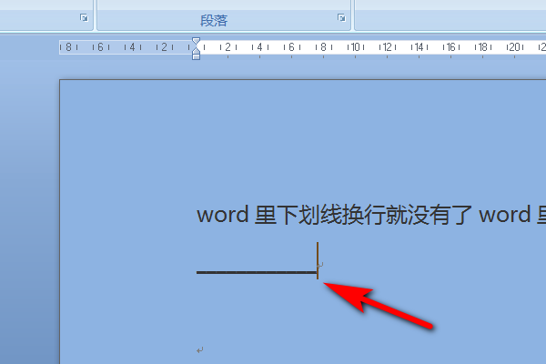The width and height of the screenshot is (546, 364).
Task: Click the middle of underlined blank line
Action: pos(257,272)
